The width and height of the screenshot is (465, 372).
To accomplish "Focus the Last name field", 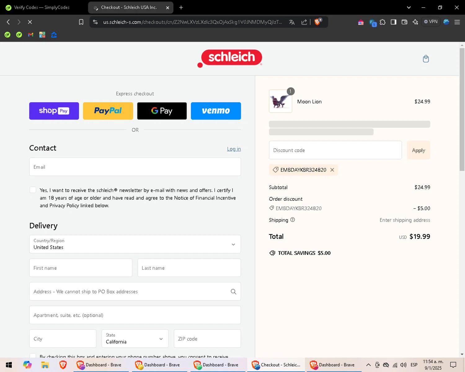I will tap(189, 268).
